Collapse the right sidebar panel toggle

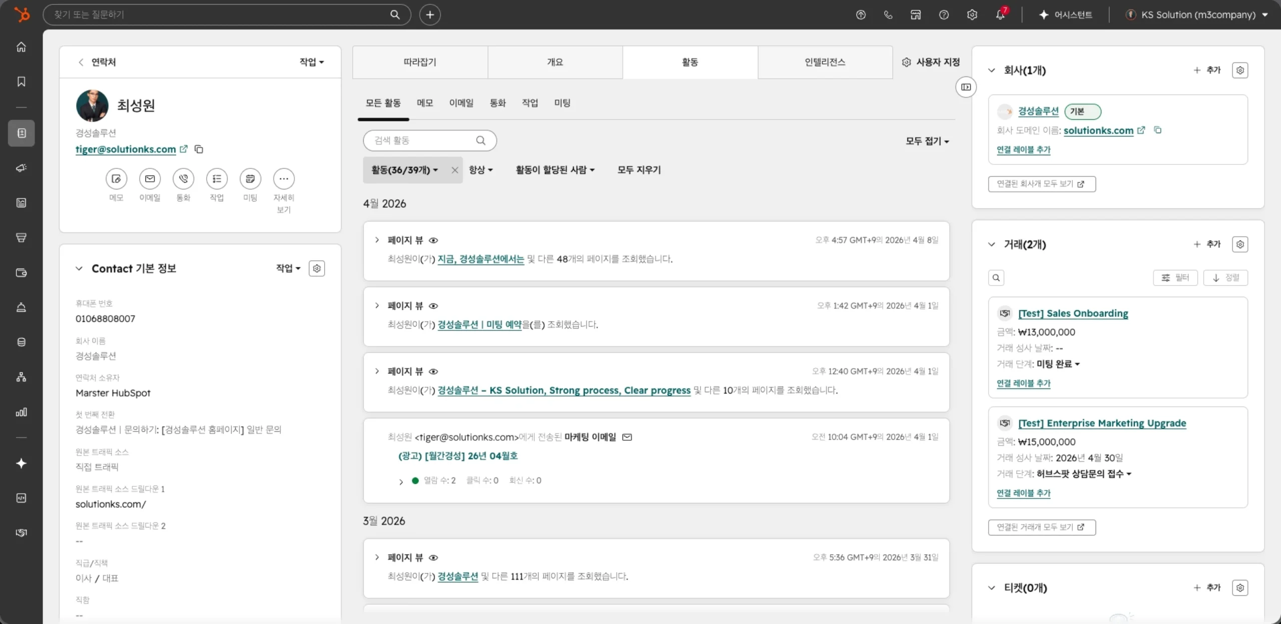point(966,87)
